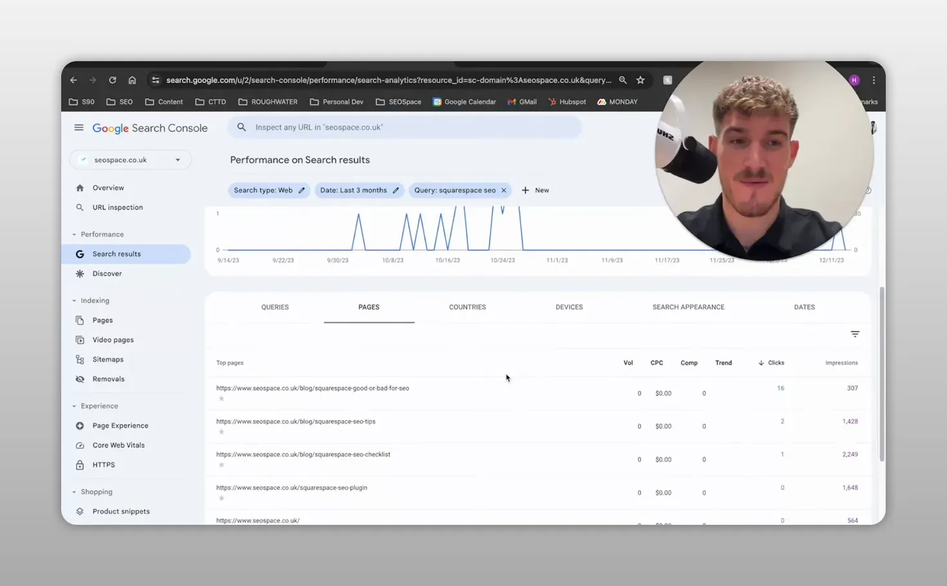Screen dimensions: 947x586
Task: Open the ROUGHWATER bookmarks folder
Action: point(268,102)
